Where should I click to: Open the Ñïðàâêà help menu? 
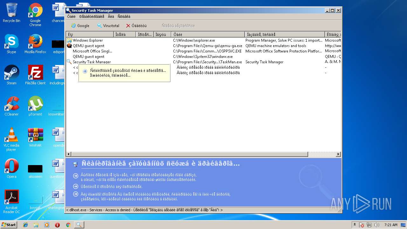pyautogui.click(x=124, y=17)
